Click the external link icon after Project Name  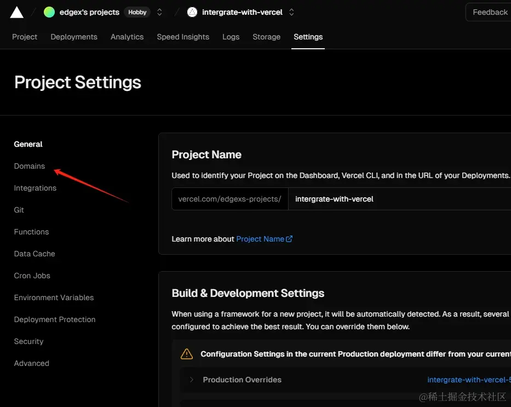[x=289, y=239]
